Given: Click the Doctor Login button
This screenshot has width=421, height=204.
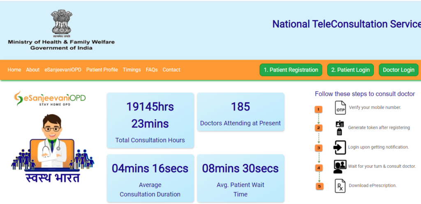Looking at the screenshot, I should (x=398, y=70).
